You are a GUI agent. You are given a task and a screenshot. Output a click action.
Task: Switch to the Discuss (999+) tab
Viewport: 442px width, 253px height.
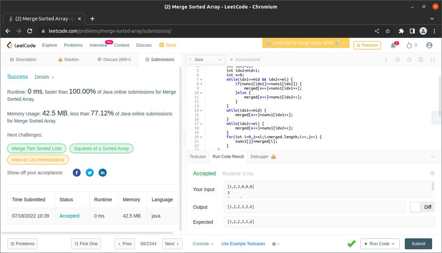[114, 60]
